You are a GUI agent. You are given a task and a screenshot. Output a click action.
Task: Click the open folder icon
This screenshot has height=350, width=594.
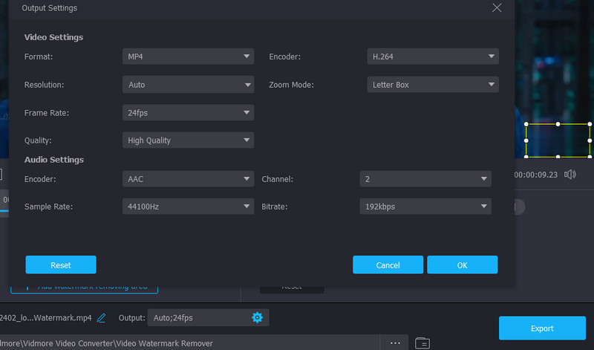pyautogui.click(x=422, y=343)
